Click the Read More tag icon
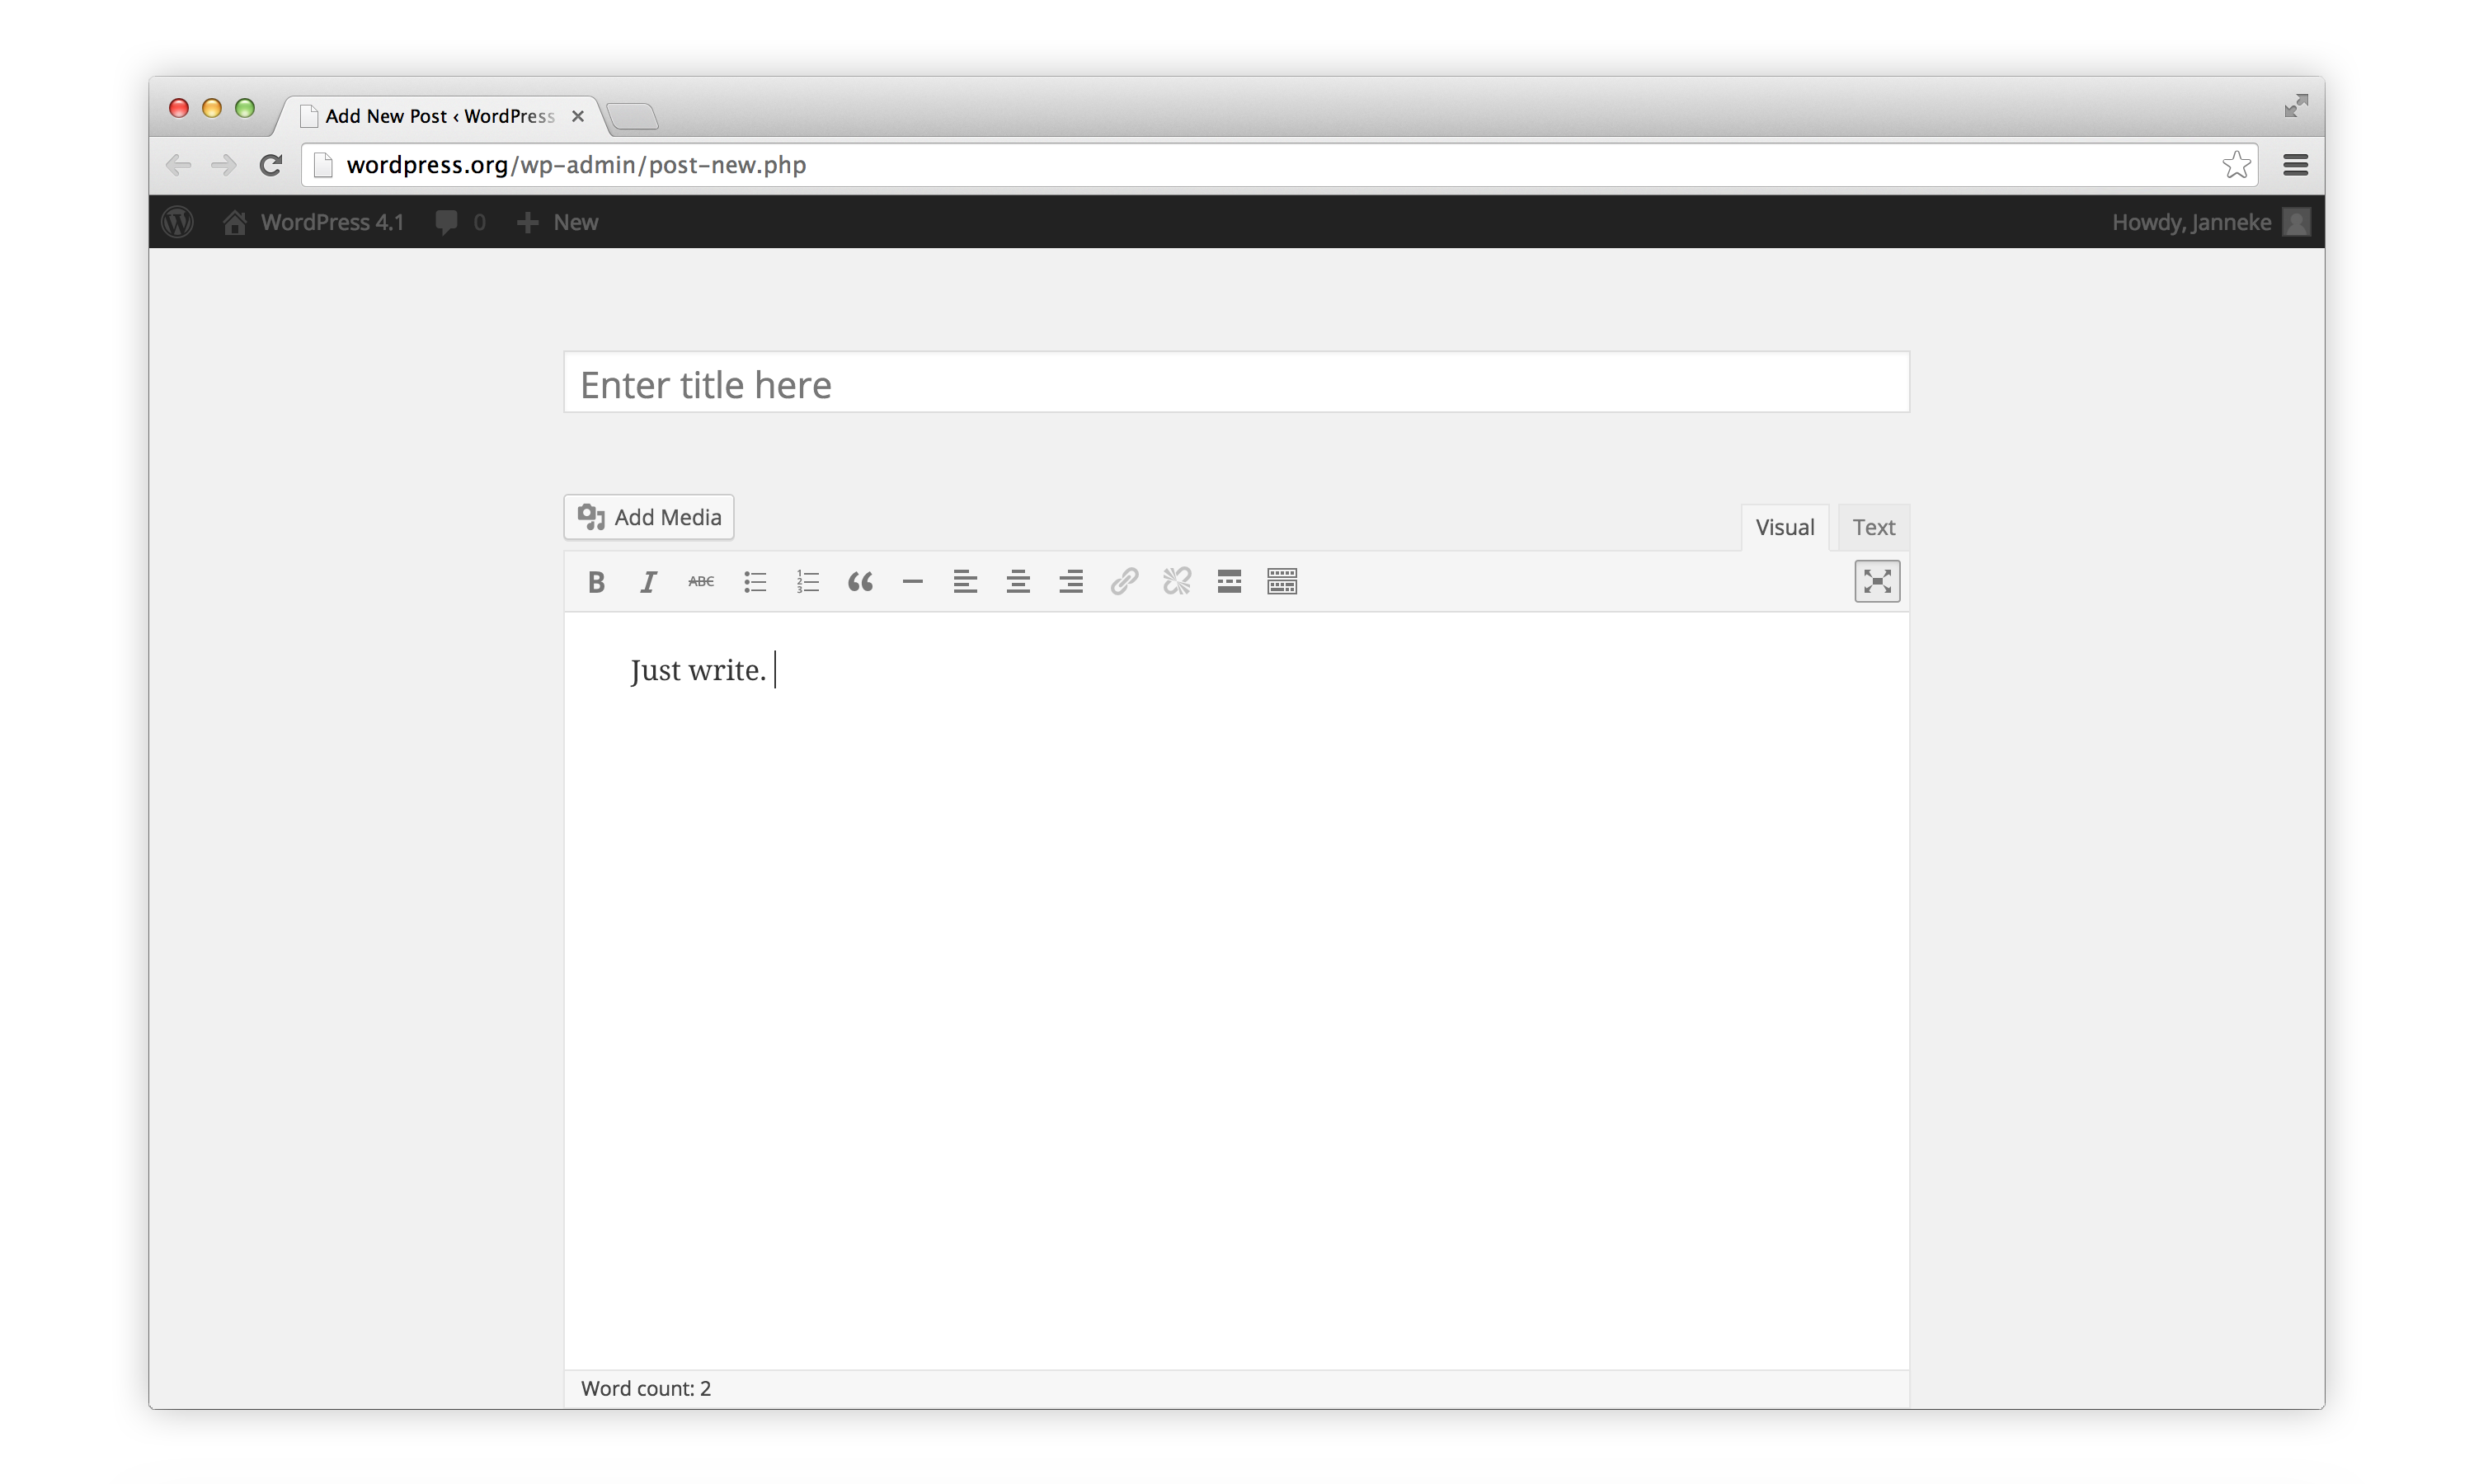 1232,580
